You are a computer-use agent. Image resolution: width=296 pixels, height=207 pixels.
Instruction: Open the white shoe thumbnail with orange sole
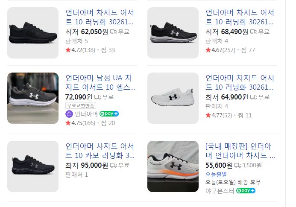(173, 166)
